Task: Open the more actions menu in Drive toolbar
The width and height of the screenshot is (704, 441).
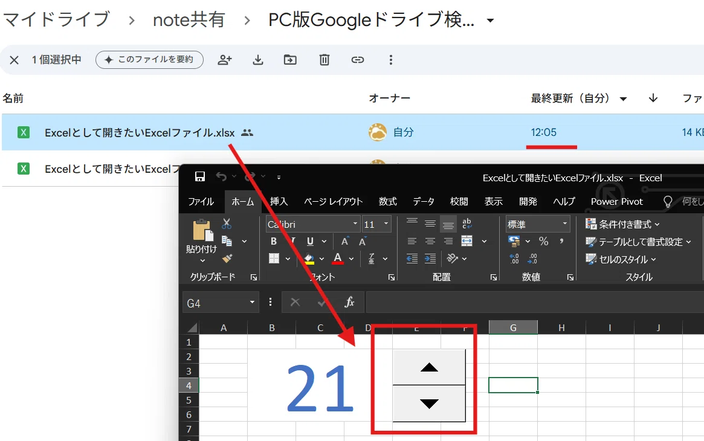Action: (x=390, y=60)
